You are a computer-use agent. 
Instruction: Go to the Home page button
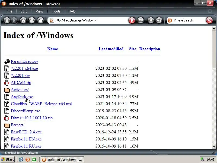coord(23,21)
